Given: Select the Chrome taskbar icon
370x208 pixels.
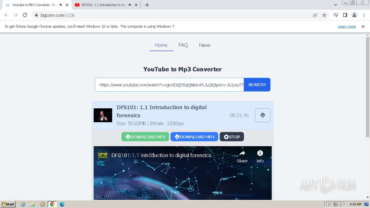Looking at the screenshot, I should click(52, 204).
